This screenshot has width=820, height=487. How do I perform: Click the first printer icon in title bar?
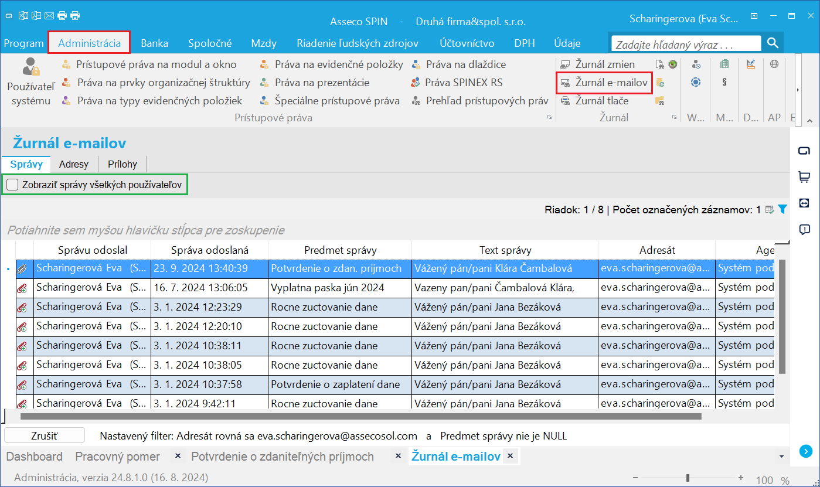[x=62, y=16]
